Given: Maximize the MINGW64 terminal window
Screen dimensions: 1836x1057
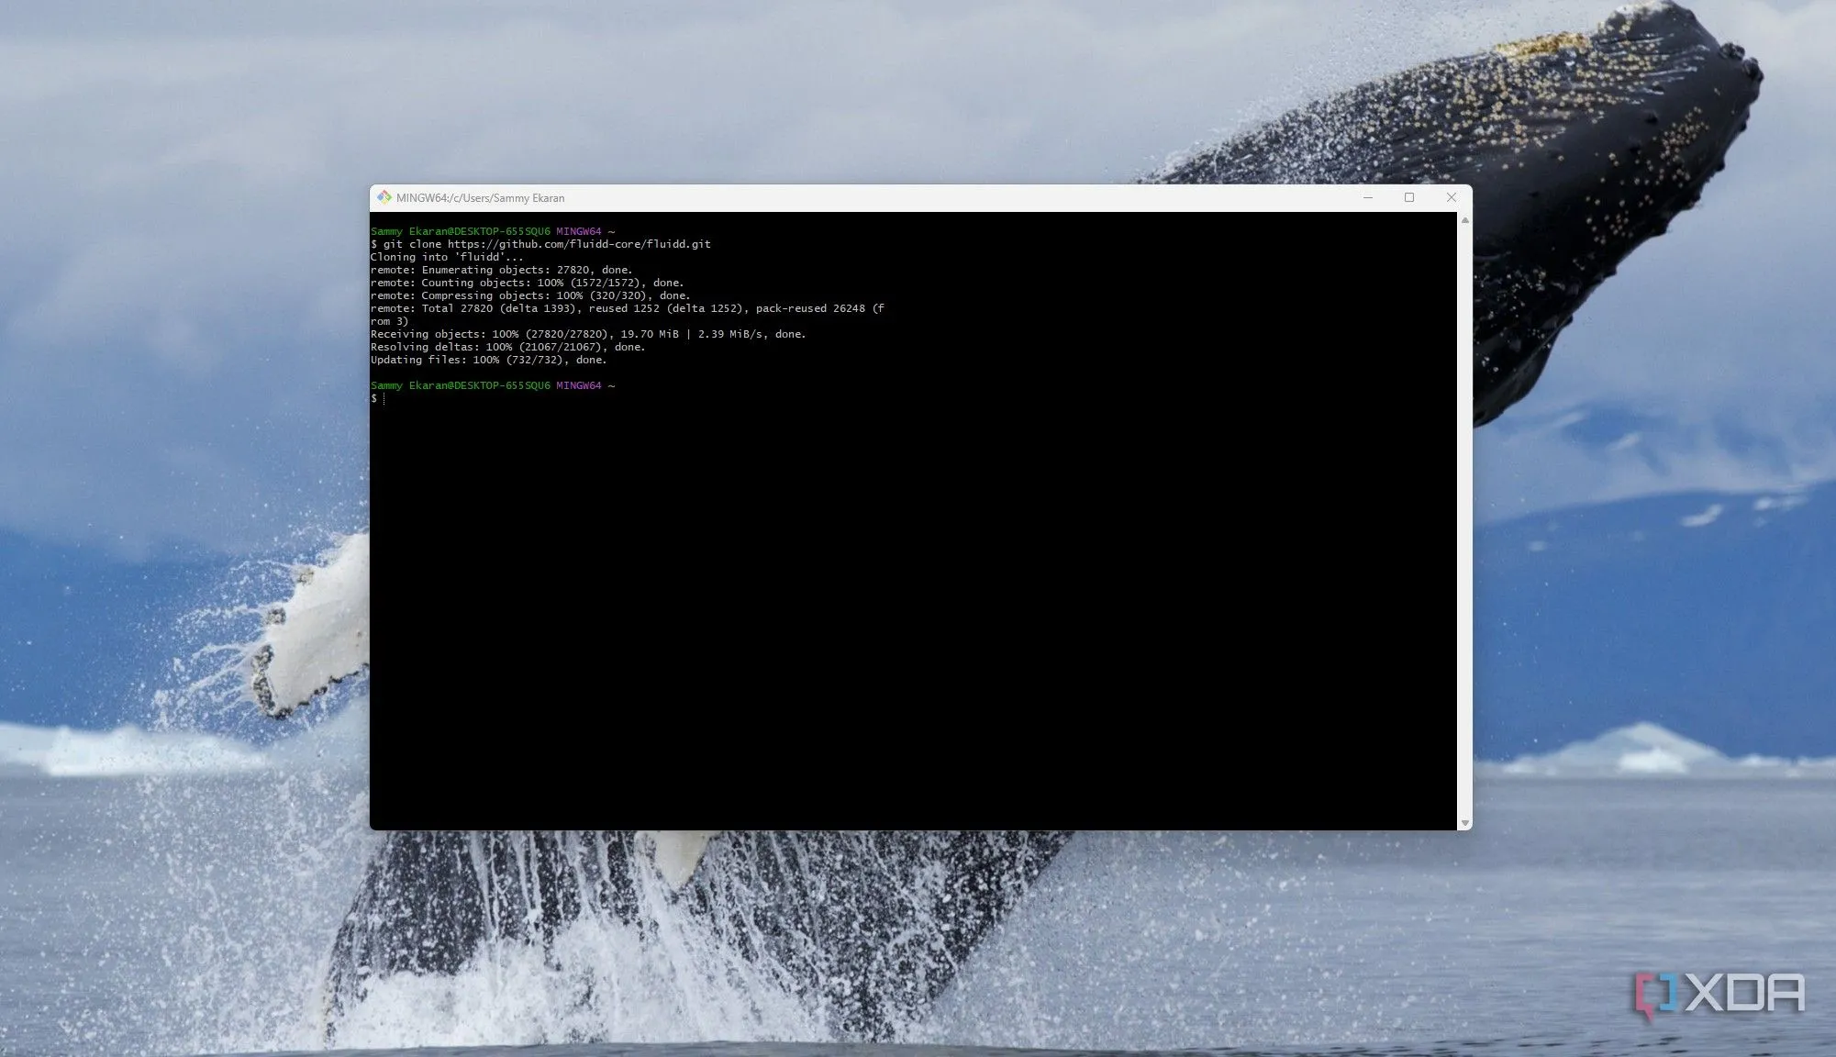Looking at the screenshot, I should coord(1409,197).
